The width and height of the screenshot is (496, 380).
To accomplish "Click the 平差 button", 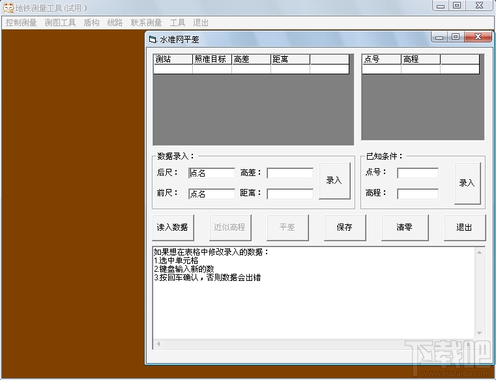I will pos(287,227).
